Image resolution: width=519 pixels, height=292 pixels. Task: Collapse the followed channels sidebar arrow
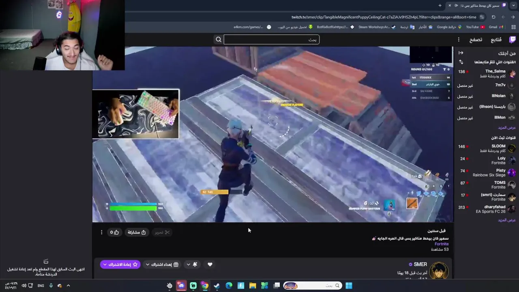pyautogui.click(x=461, y=53)
